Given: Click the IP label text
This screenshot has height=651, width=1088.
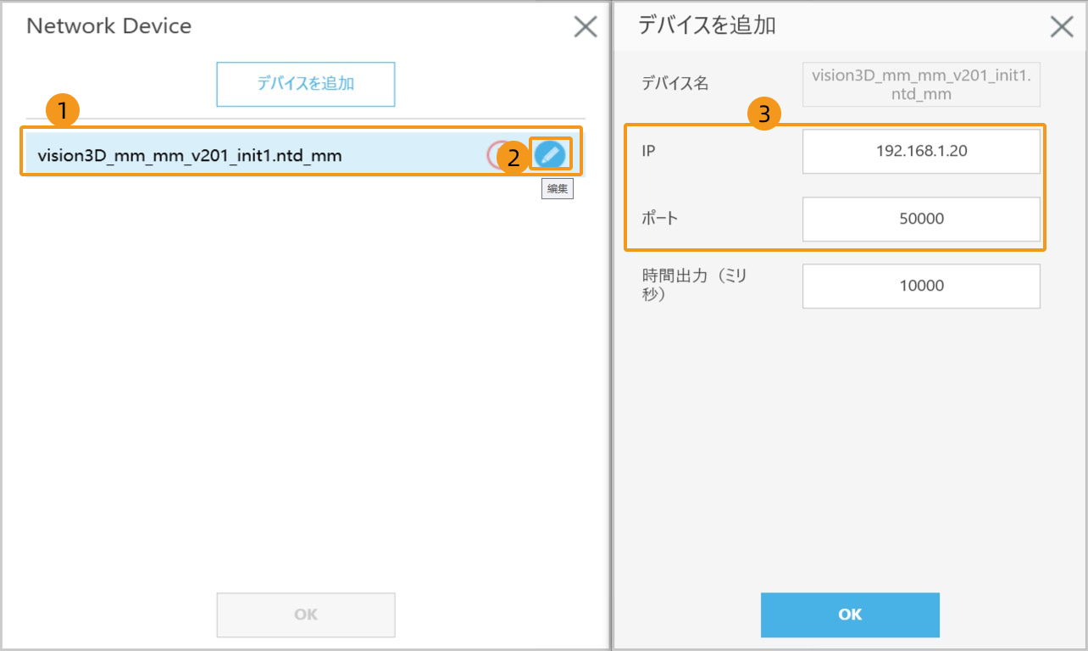Looking at the screenshot, I should tap(651, 152).
